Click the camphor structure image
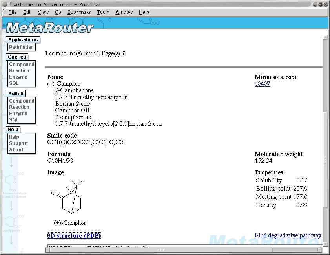 (x=67, y=196)
